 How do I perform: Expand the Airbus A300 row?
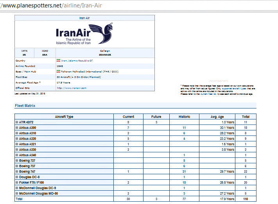click(17, 128)
